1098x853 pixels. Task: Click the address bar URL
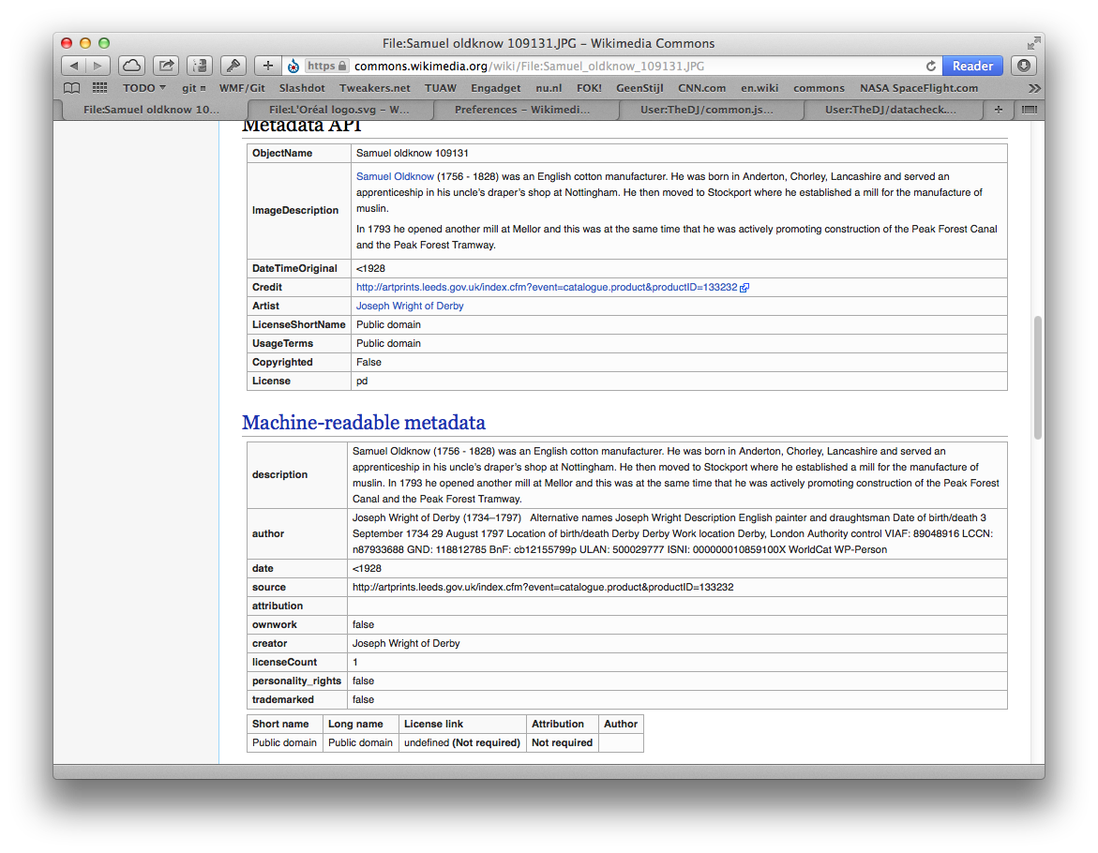(529, 66)
